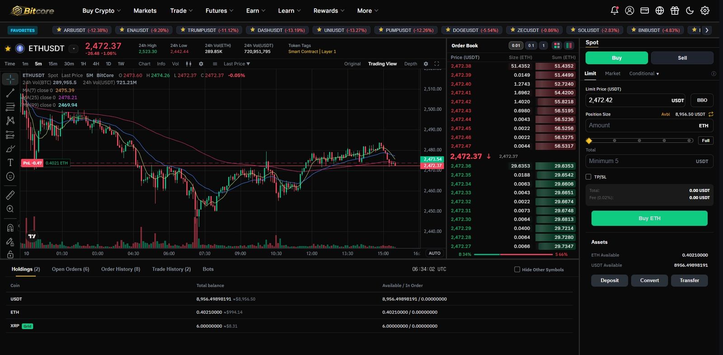The width and height of the screenshot is (723, 355).
Task: Click the position size slider handle
Action: click(x=589, y=141)
